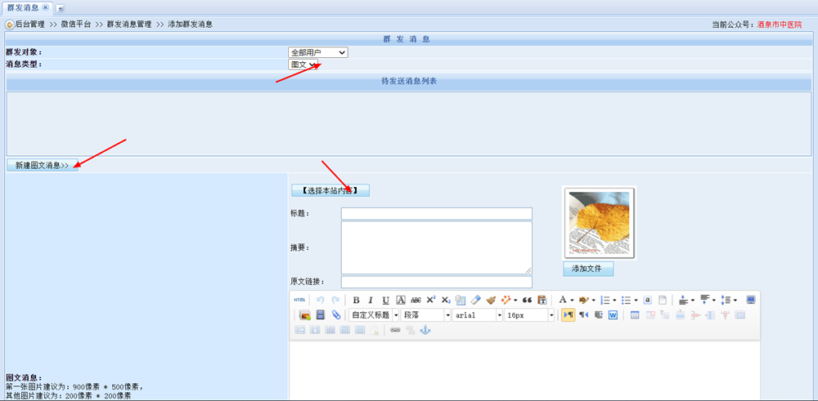The height and width of the screenshot is (401, 818).
Task: Click into the 标题 input field
Action: 436,214
